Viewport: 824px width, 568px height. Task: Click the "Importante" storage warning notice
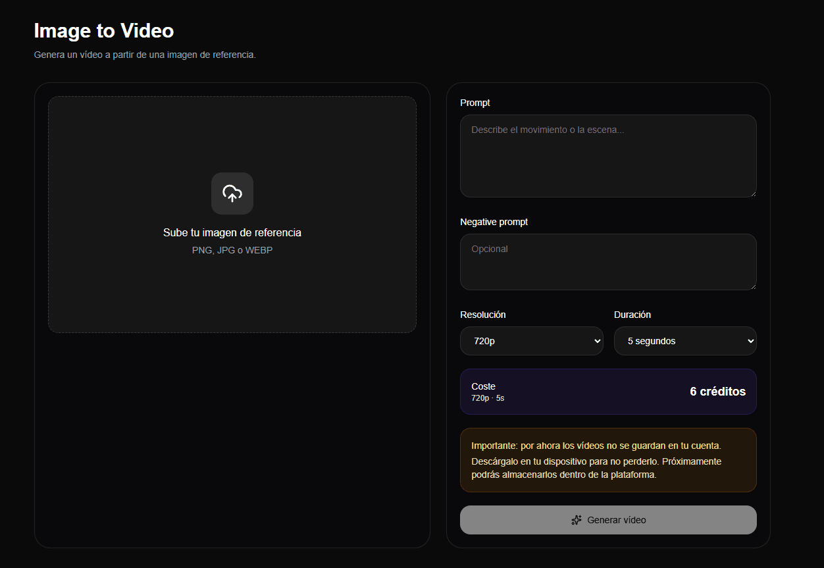point(607,460)
